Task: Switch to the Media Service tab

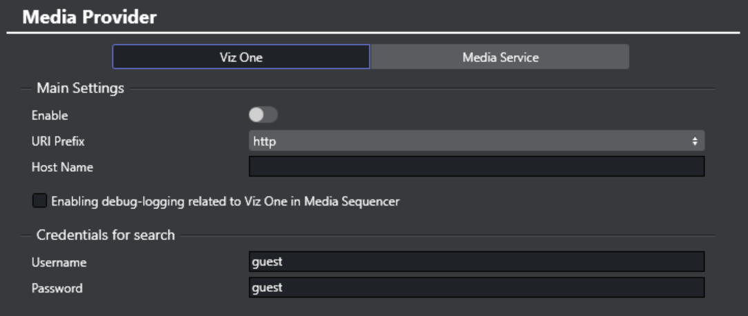Action: [x=500, y=57]
